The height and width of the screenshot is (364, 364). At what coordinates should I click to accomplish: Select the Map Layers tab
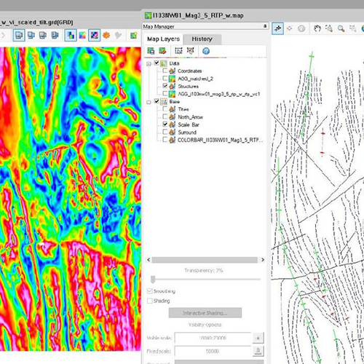tap(163, 39)
